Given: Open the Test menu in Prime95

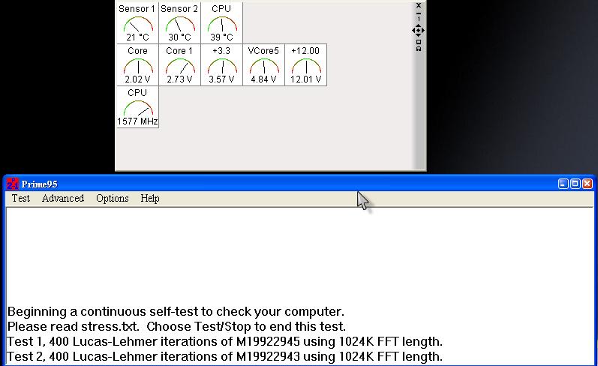Looking at the screenshot, I should (20, 198).
